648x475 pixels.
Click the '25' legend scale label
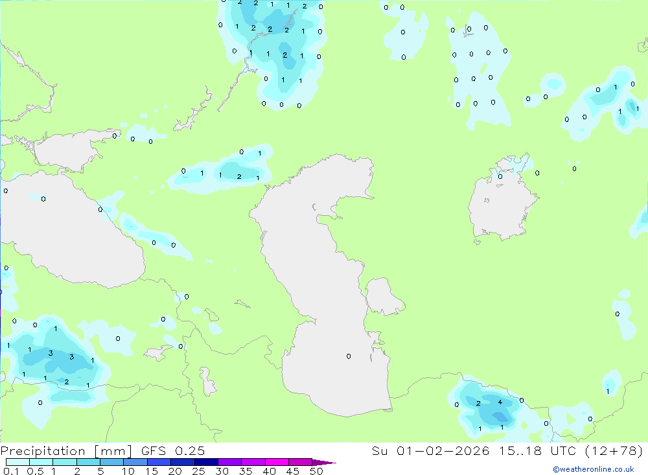199,471
